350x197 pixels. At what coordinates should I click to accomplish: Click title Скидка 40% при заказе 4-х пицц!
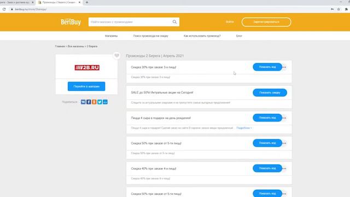click(x=154, y=169)
